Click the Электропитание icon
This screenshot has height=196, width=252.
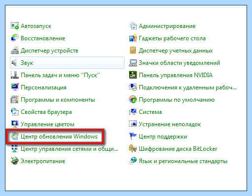[x=15, y=161]
